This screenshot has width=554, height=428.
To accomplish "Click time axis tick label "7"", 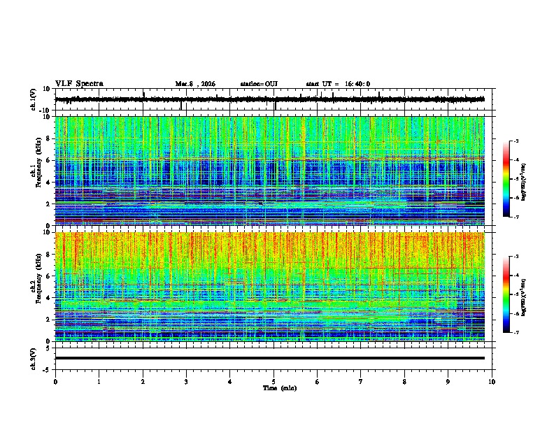I will click(361, 382).
